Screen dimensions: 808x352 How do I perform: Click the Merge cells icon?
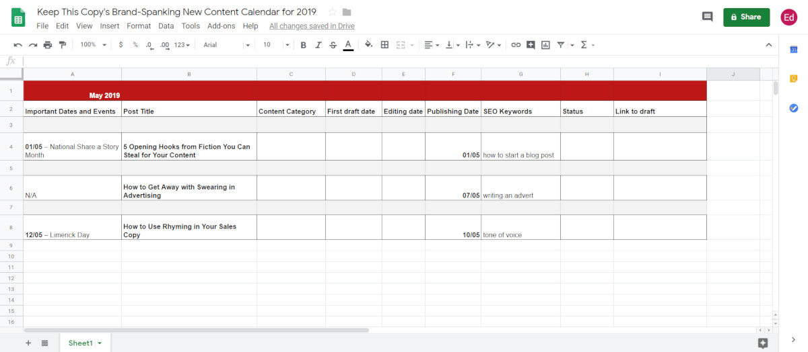[x=401, y=44]
